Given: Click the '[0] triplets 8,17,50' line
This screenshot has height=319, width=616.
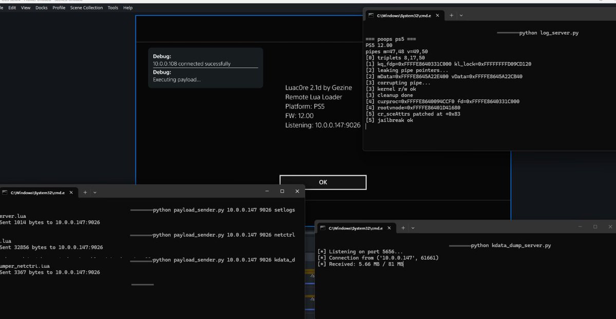Looking at the screenshot, I should pos(395,58).
